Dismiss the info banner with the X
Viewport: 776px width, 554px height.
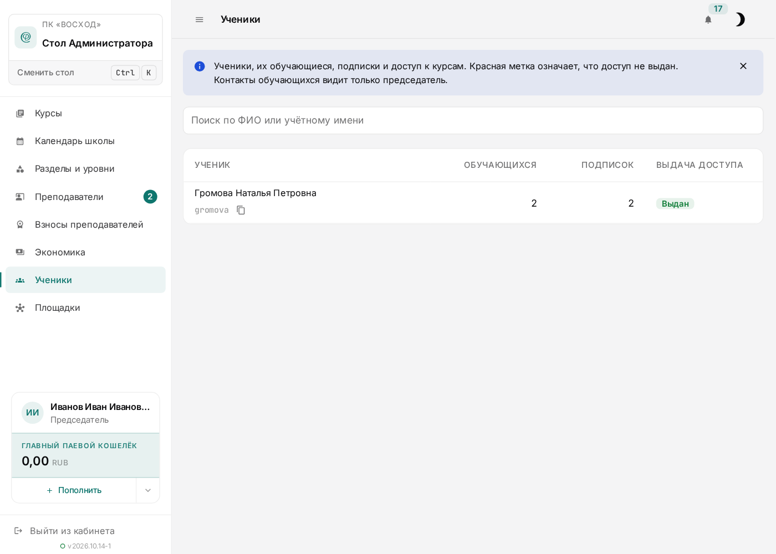(x=743, y=66)
